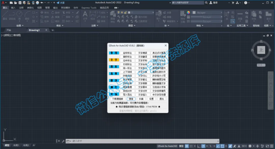The image size is (275, 149).
Task: Select the Move tool in Modify panel
Action: [45, 13]
